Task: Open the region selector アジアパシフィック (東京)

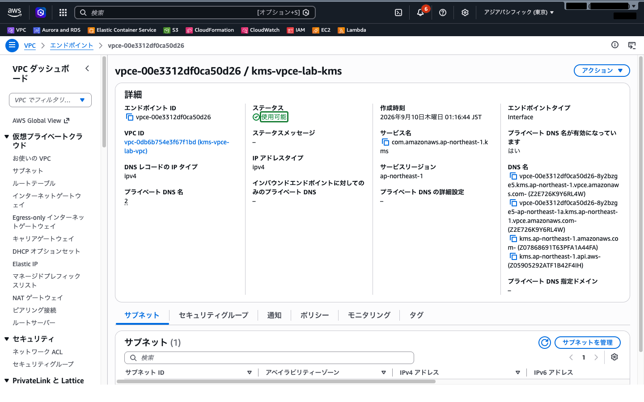Action: tap(519, 13)
